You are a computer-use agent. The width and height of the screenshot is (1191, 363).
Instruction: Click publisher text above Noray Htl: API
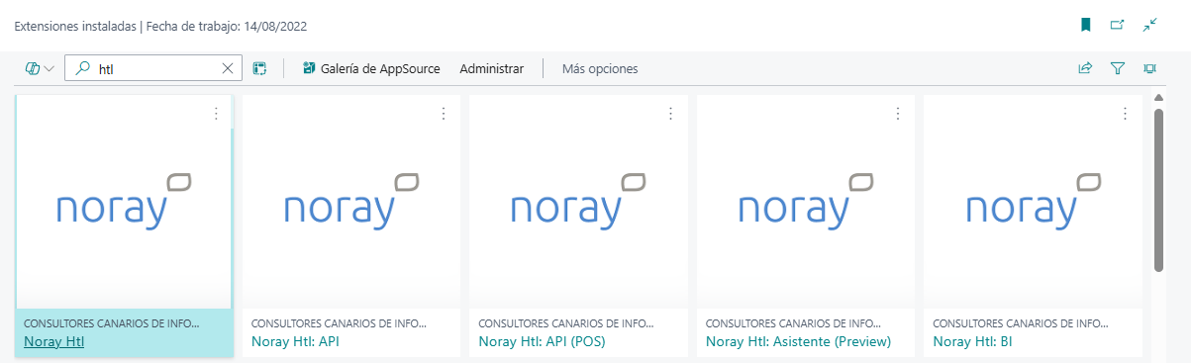pyautogui.click(x=340, y=322)
